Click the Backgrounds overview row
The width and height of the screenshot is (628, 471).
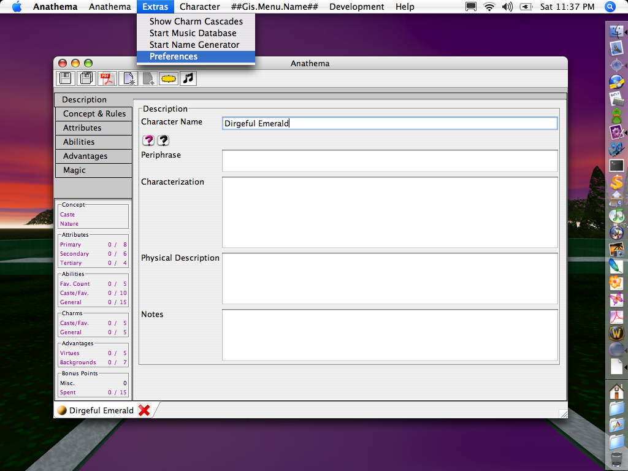pyautogui.click(x=93, y=362)
